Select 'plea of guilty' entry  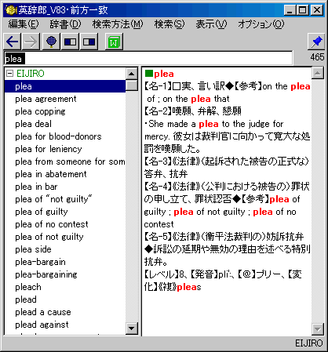[42, 212]
